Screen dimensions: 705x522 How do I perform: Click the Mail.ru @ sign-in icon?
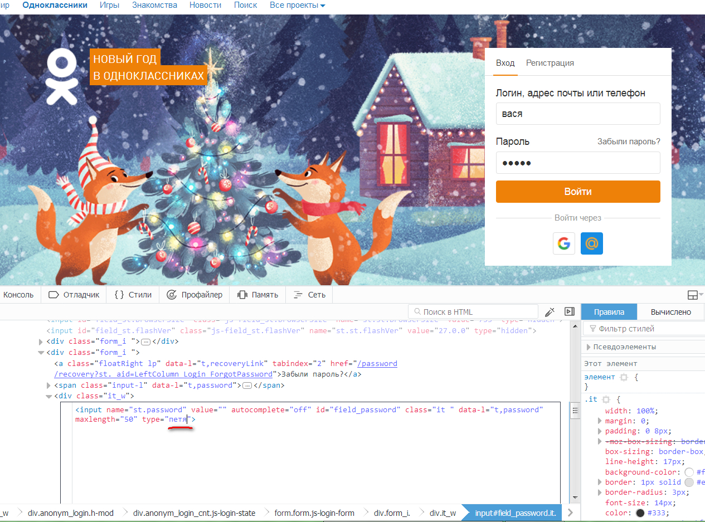(x=591, y=243)
